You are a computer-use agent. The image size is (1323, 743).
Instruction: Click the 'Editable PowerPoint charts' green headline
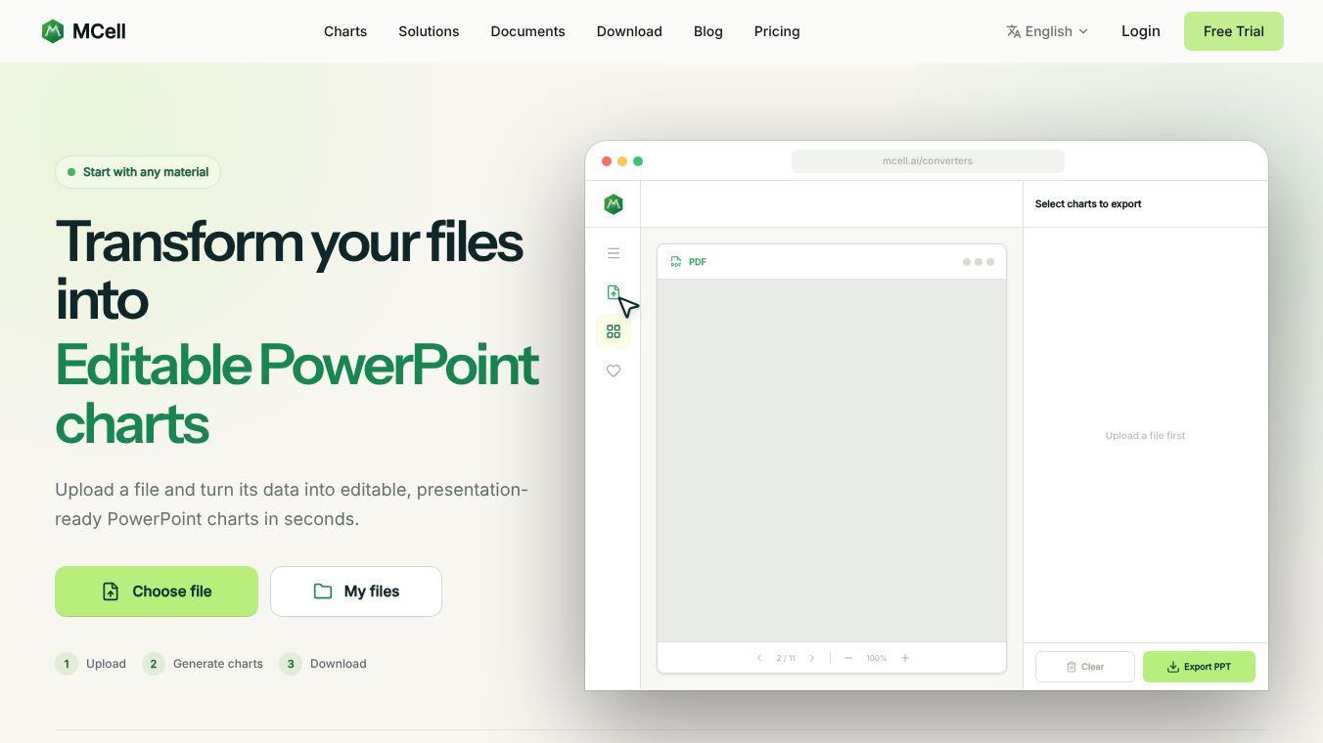(x=297, y=394)
